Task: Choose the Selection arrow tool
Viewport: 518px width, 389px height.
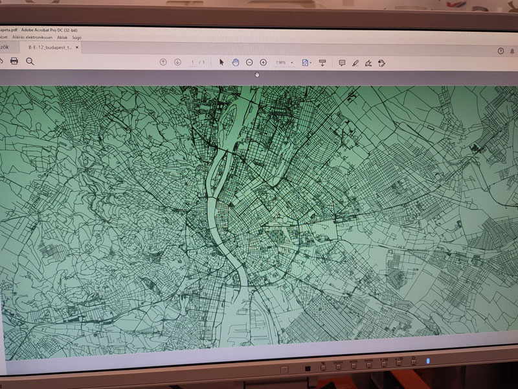Action: tap(221, 62)
